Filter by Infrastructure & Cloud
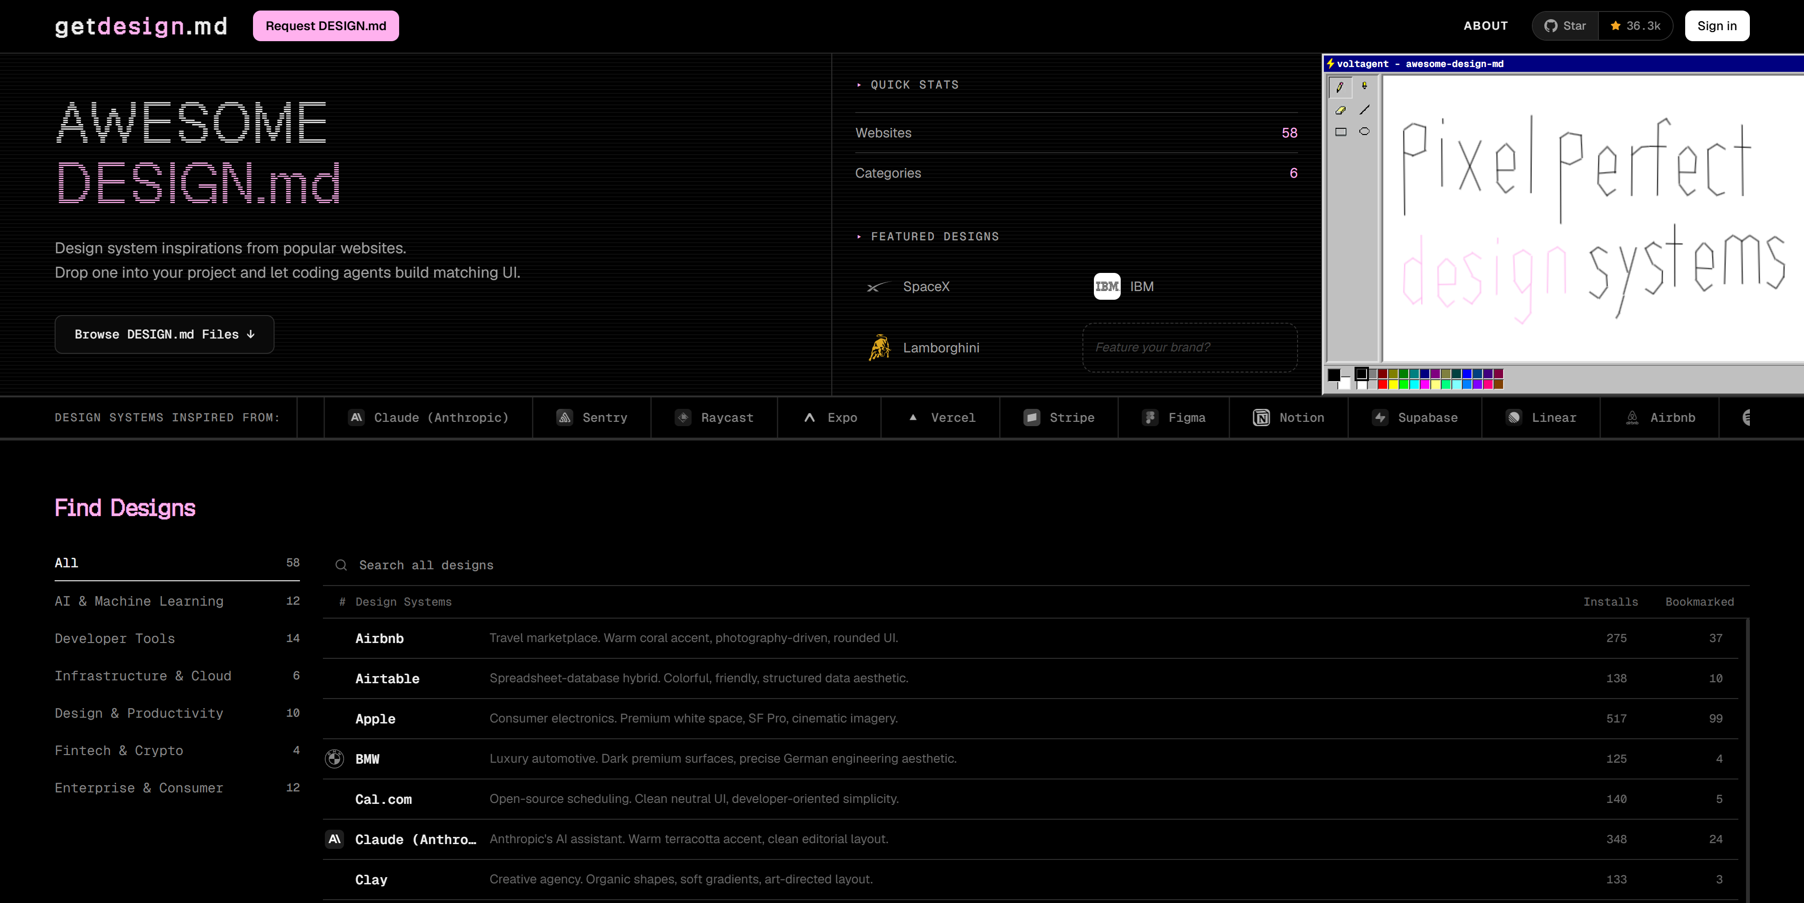 pyautogui.click(x=177, y=676)
